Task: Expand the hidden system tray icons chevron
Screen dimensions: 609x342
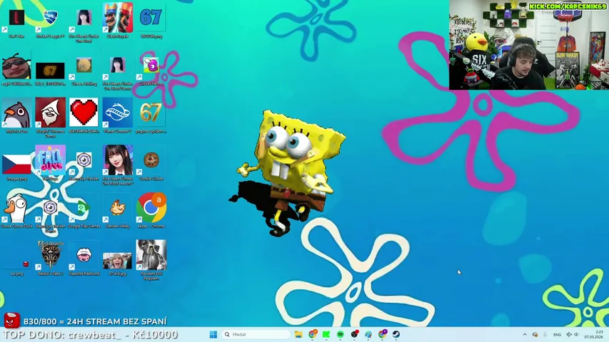Action: pyautogui.click(x=525, y=334)
